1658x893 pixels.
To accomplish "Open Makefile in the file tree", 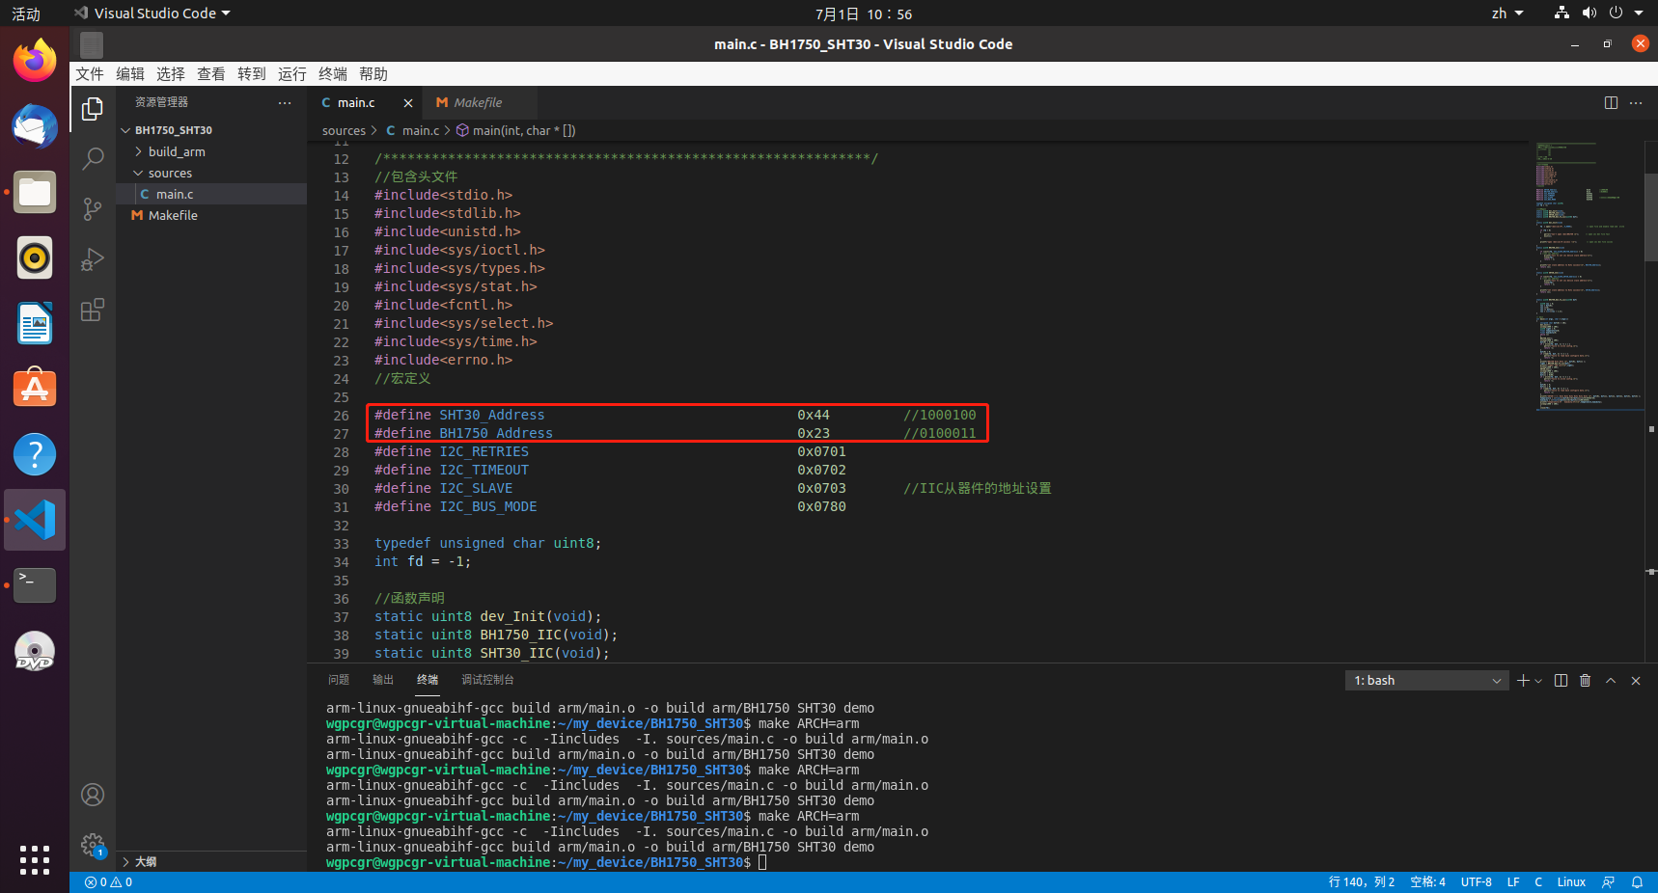I will point(211,215).
